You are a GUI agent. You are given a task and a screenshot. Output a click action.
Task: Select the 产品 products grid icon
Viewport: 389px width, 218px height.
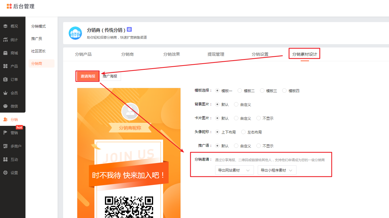tap(5, 66)
